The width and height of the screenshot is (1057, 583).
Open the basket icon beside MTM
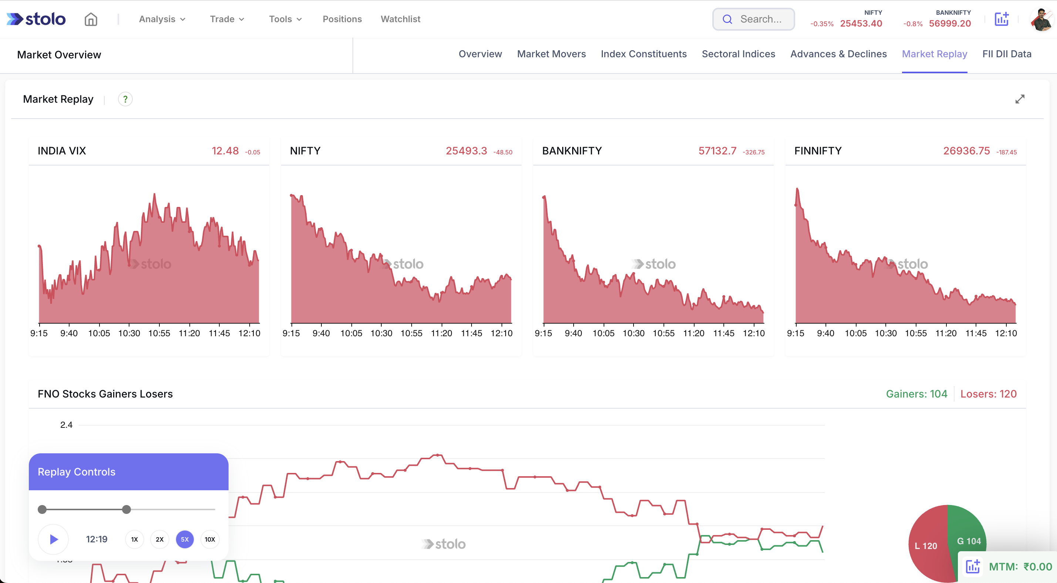(x=972, y=567)
